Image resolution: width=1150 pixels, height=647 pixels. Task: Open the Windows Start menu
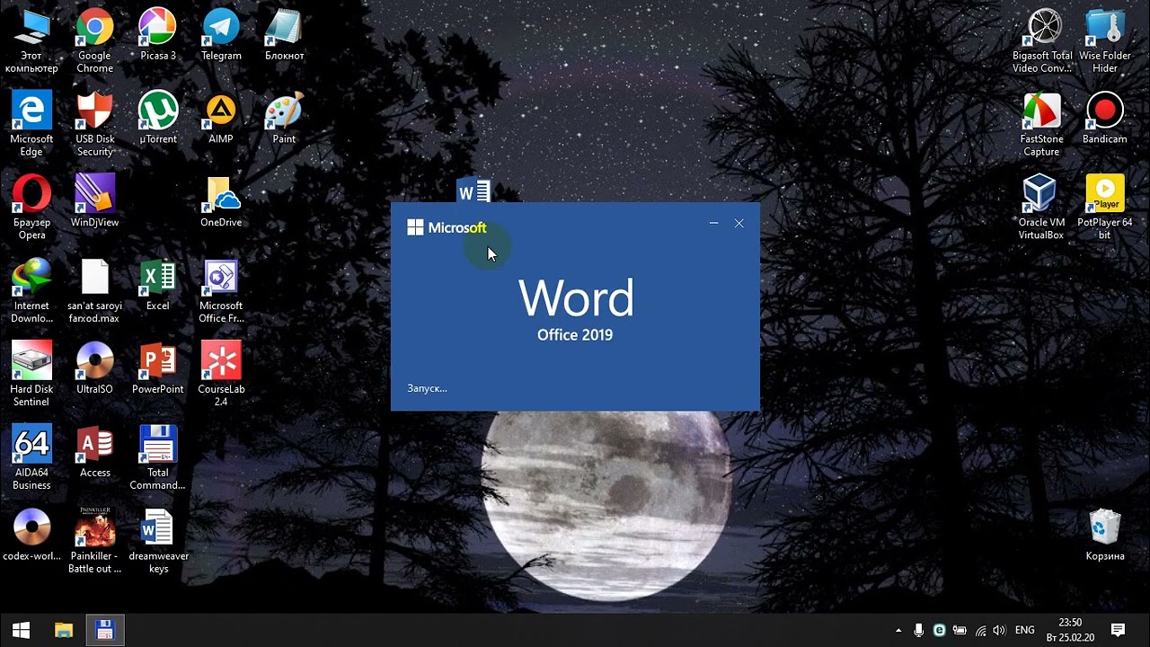21,630
